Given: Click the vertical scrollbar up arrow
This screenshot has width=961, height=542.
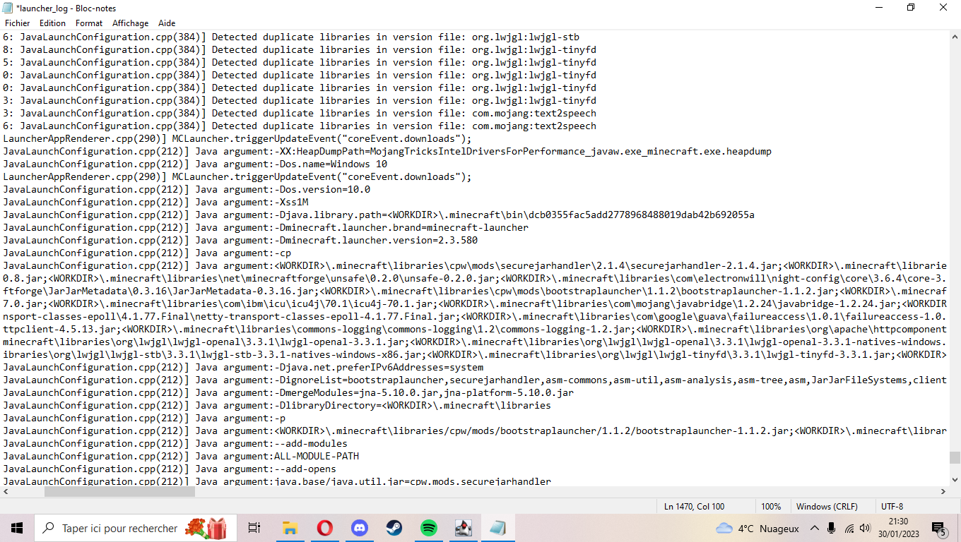Looking at the screenshot, I should coord(955,37).
